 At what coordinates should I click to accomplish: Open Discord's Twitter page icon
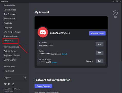[5, 84]
